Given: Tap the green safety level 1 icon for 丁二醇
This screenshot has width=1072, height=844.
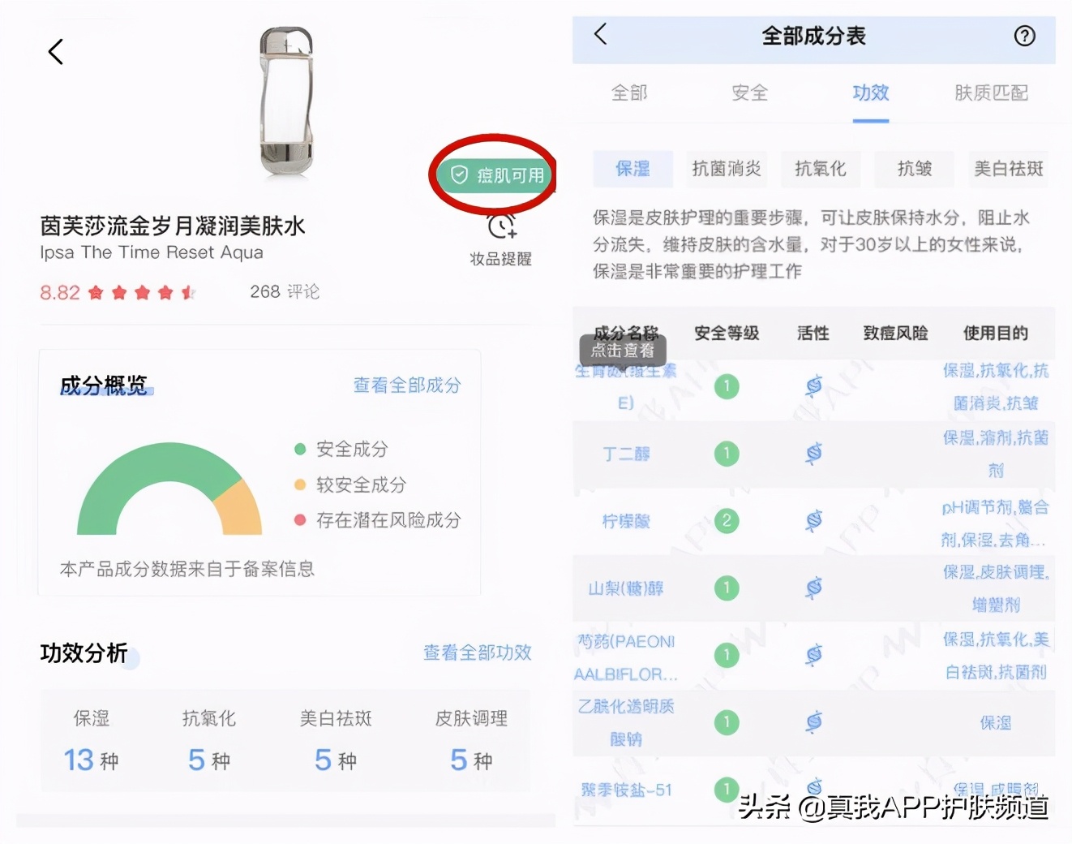Looking at the screenshot, I should pyautogui.click(x=726, y=453).
